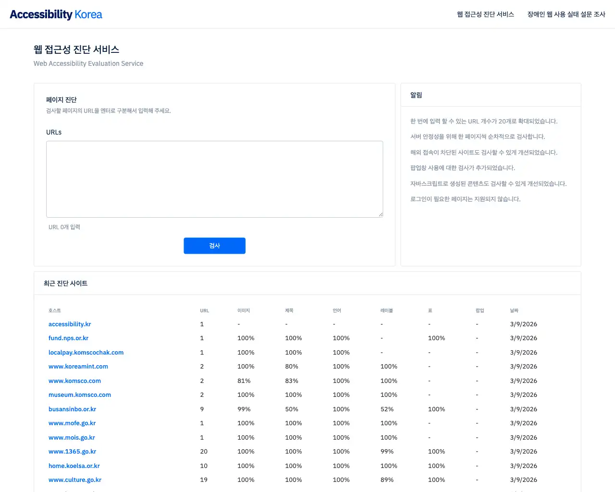
Task: Open the busansinbo.or.kr link
Action: tap(72, 409)
